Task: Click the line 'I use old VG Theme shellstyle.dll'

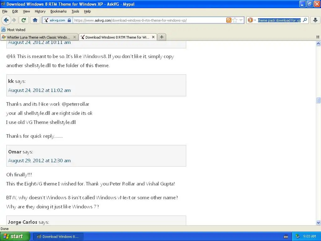Action: coord(41,122)
